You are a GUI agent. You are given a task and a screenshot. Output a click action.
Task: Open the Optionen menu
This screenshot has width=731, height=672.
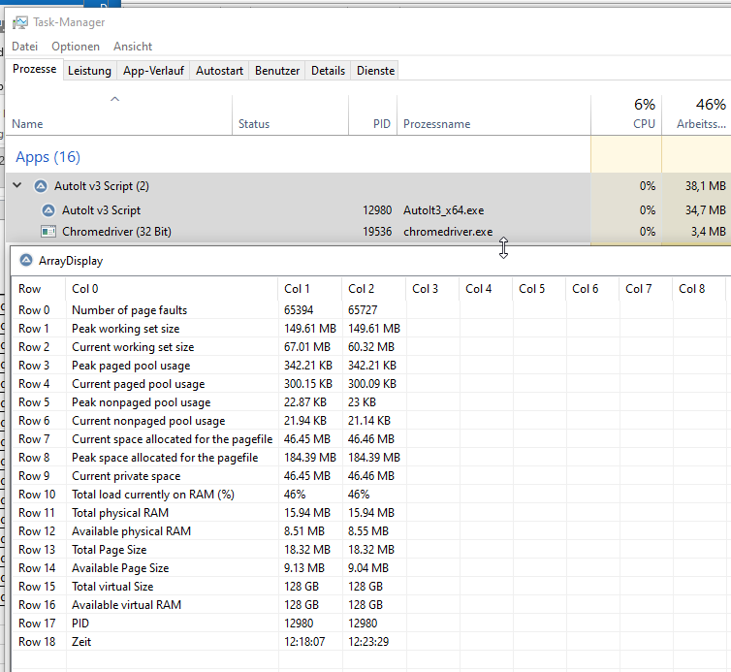coord(76,47)
